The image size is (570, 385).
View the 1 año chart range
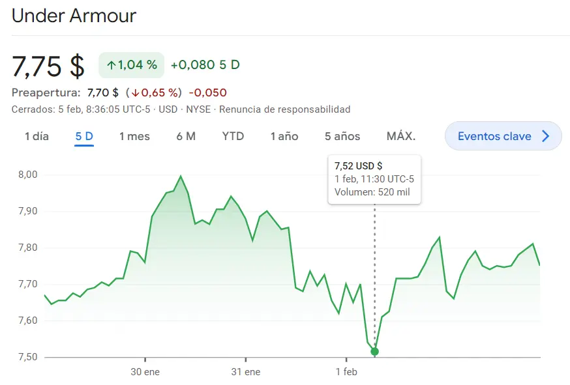click(284, 136)
